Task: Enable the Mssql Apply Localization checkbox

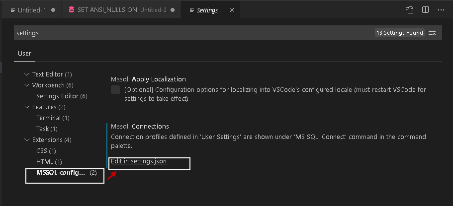Action: [x=115, y=90]
